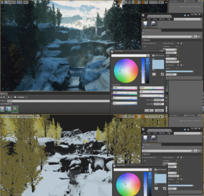Open theme dropdown beside upper Color Picker theme bar
This screenshot has height=196, width=204.
pyautogui.click(x=148, y=56)
